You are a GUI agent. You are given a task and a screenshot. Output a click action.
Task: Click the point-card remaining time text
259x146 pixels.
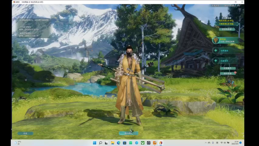pyautogui.click(x=34, y=20)
